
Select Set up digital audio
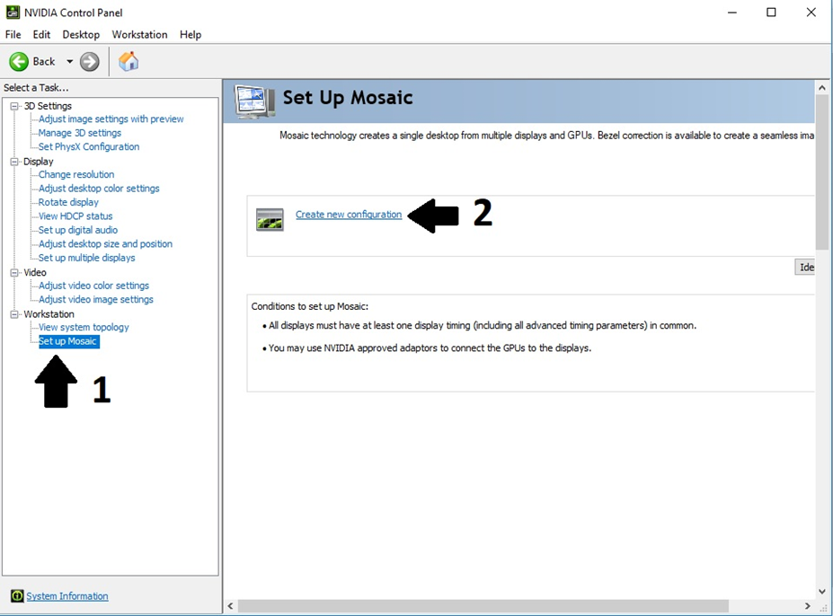coord(78,230)
